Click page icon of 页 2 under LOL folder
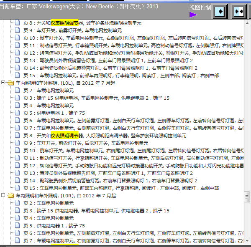251x247 pixels. 18,90
